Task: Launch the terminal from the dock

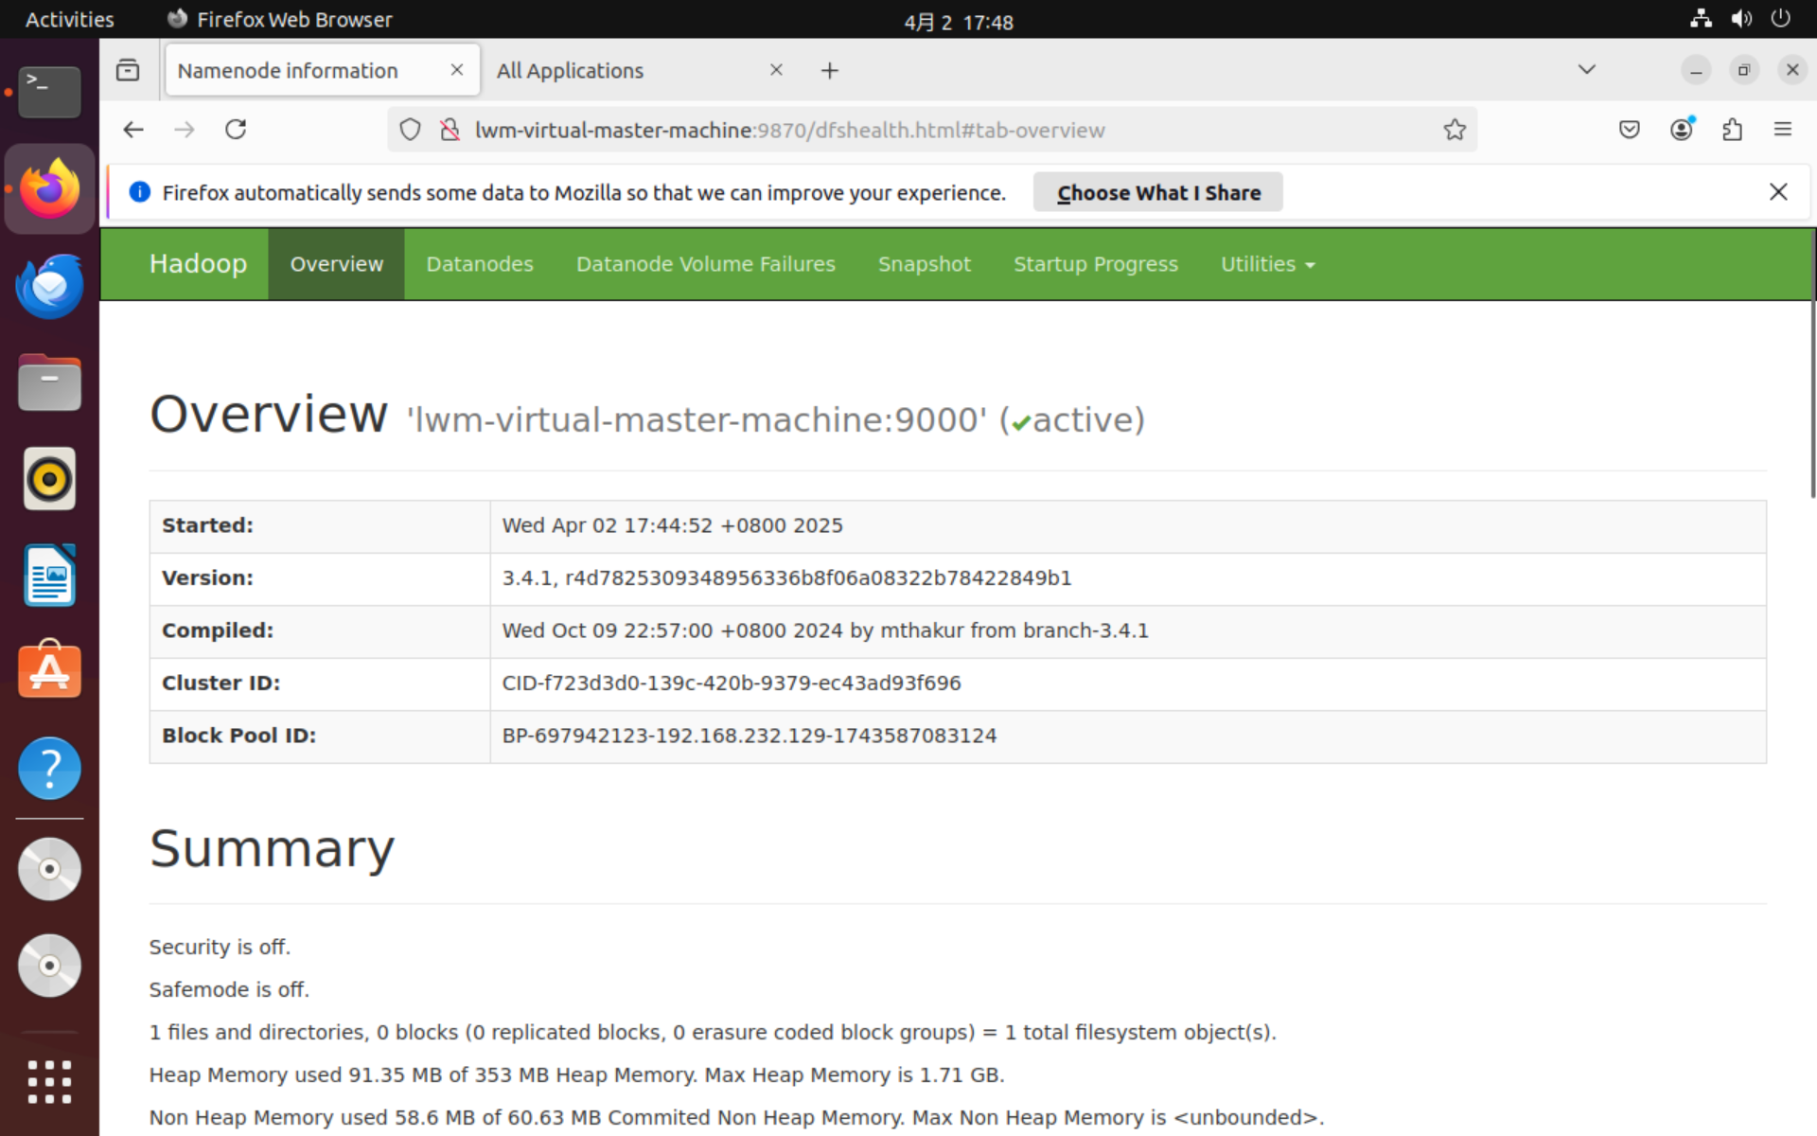Action: pyautogui.click(x=49, y=92)
